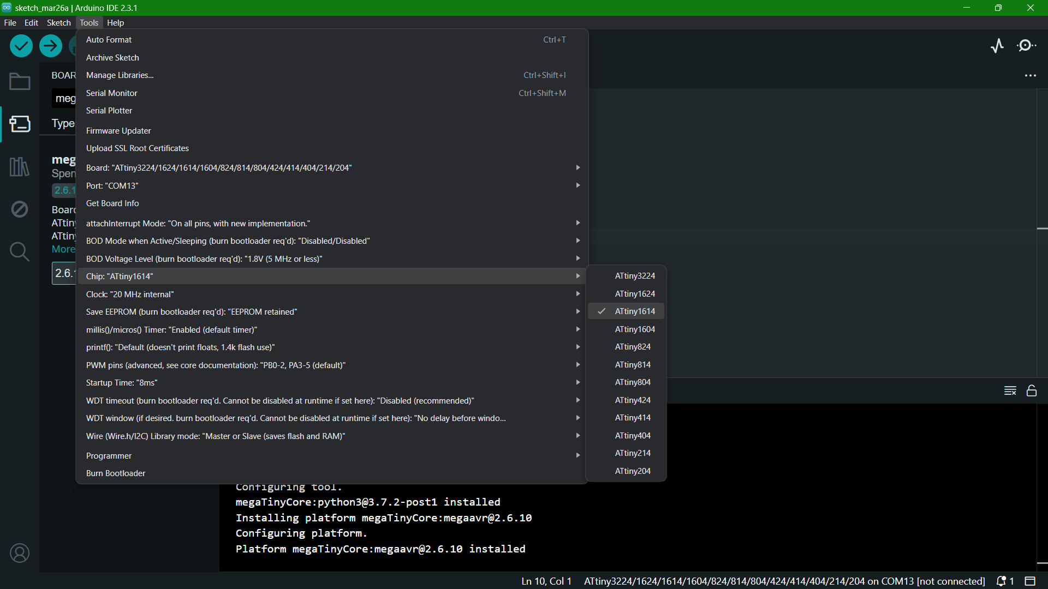This screenshot has height=589, width=1048.
Task: Choose Firmware Updater
Action: pos(332,131)
